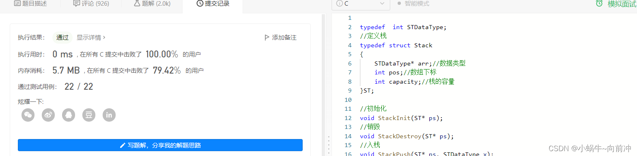Screen dimensions: 637x156
Task: Click the 模拟面试 clock icon
Action: click(x=599, y=4)
